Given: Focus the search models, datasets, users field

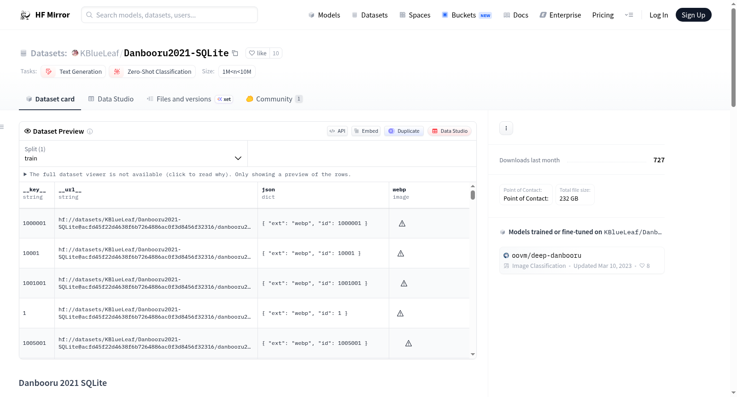Looking at the screenshot, I should [170, 15].
